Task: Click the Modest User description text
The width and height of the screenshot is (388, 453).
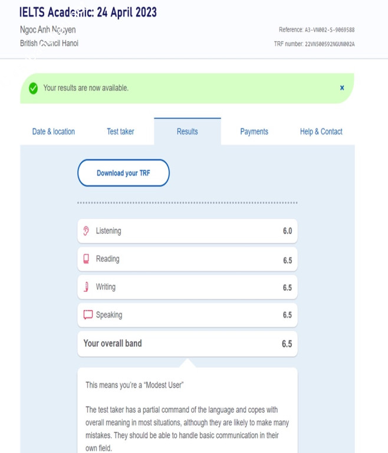Action: [188, 422]
